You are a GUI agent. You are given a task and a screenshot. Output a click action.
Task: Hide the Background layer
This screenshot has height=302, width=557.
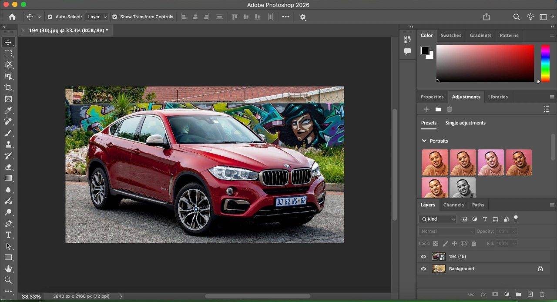(x=423, y=269)
